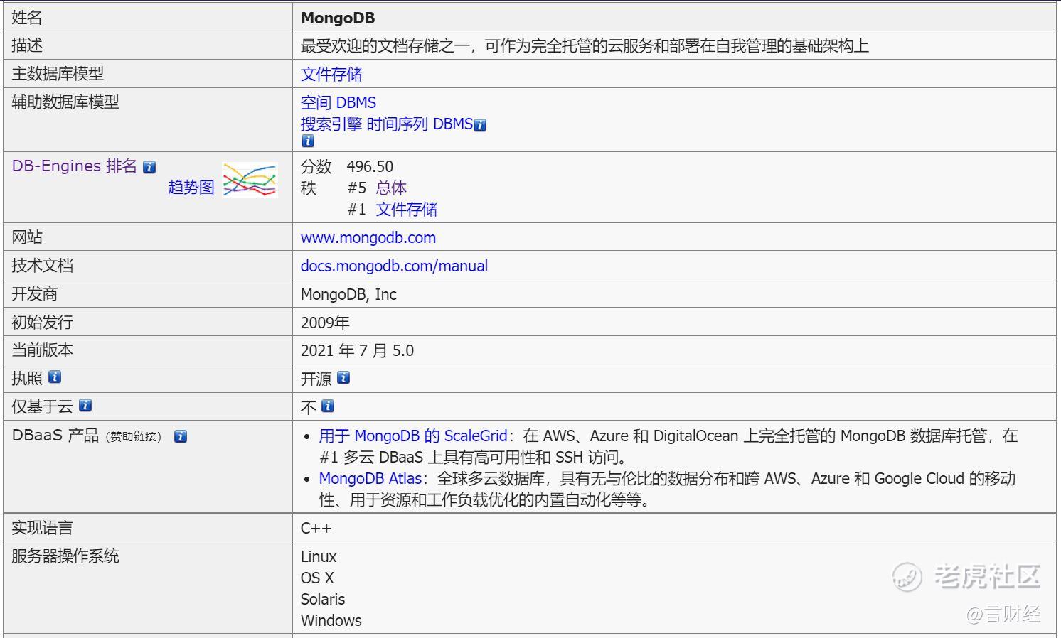Click info icon beside 执照 label

click(x=55, y=377)
